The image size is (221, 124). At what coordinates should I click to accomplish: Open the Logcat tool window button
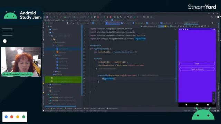click(94, 108)
